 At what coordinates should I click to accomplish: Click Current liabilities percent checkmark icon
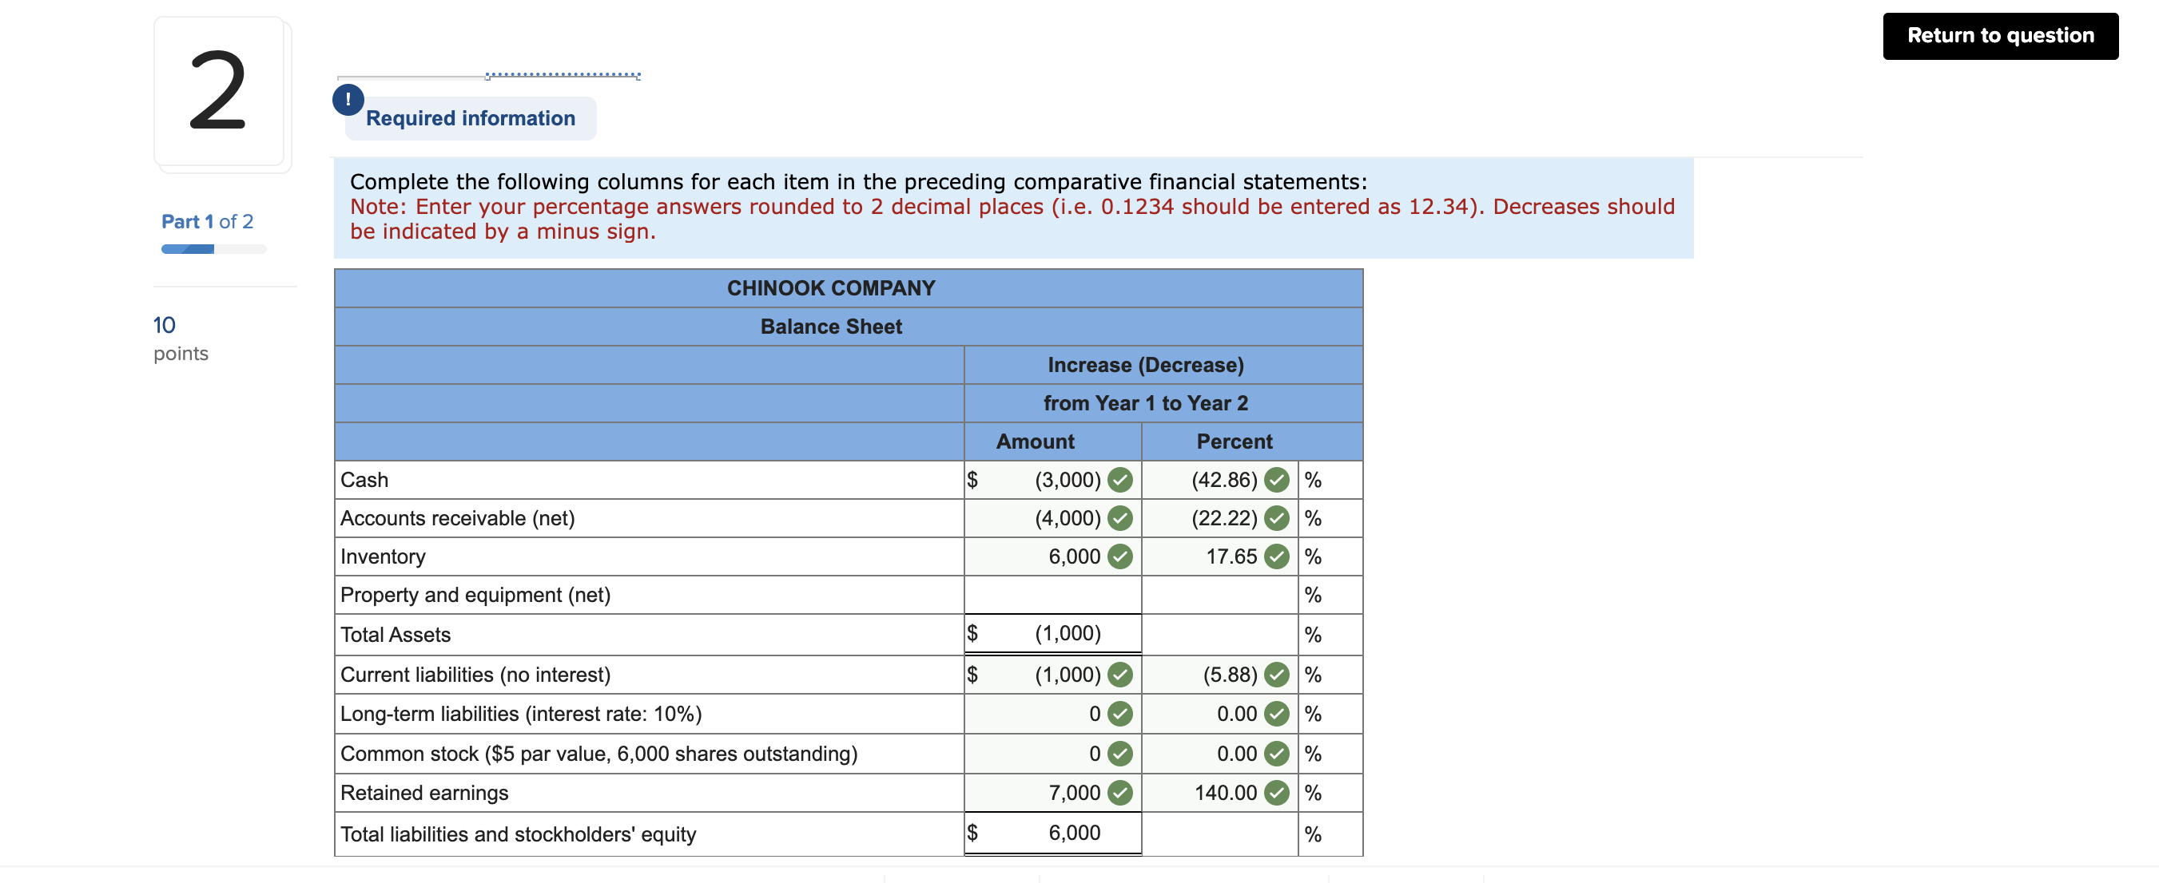point(1276,675)
